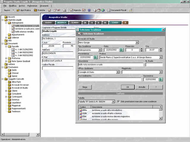The image size is (190, 142).
Task: Open the Tabella dropdown
Action: coord(113,101)
